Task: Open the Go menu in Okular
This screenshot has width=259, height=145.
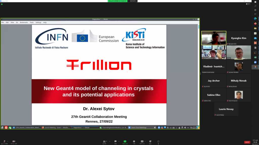Action: (x=17, y=22)
